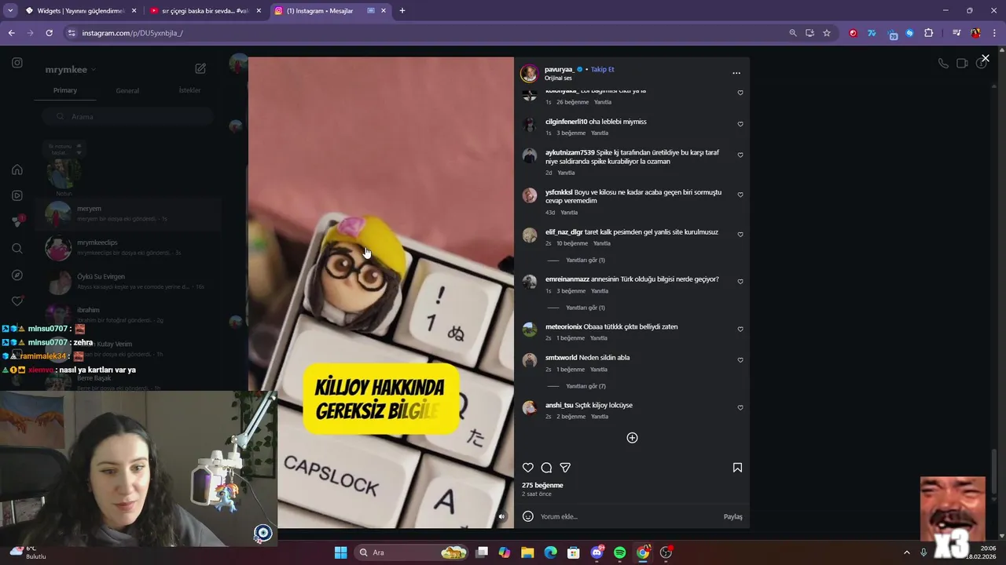This screenshot has height=565, width=1006.
Task: Expand replies under emreinanmazz's comment
Action: pyautogui.click(x=585, y=308)
